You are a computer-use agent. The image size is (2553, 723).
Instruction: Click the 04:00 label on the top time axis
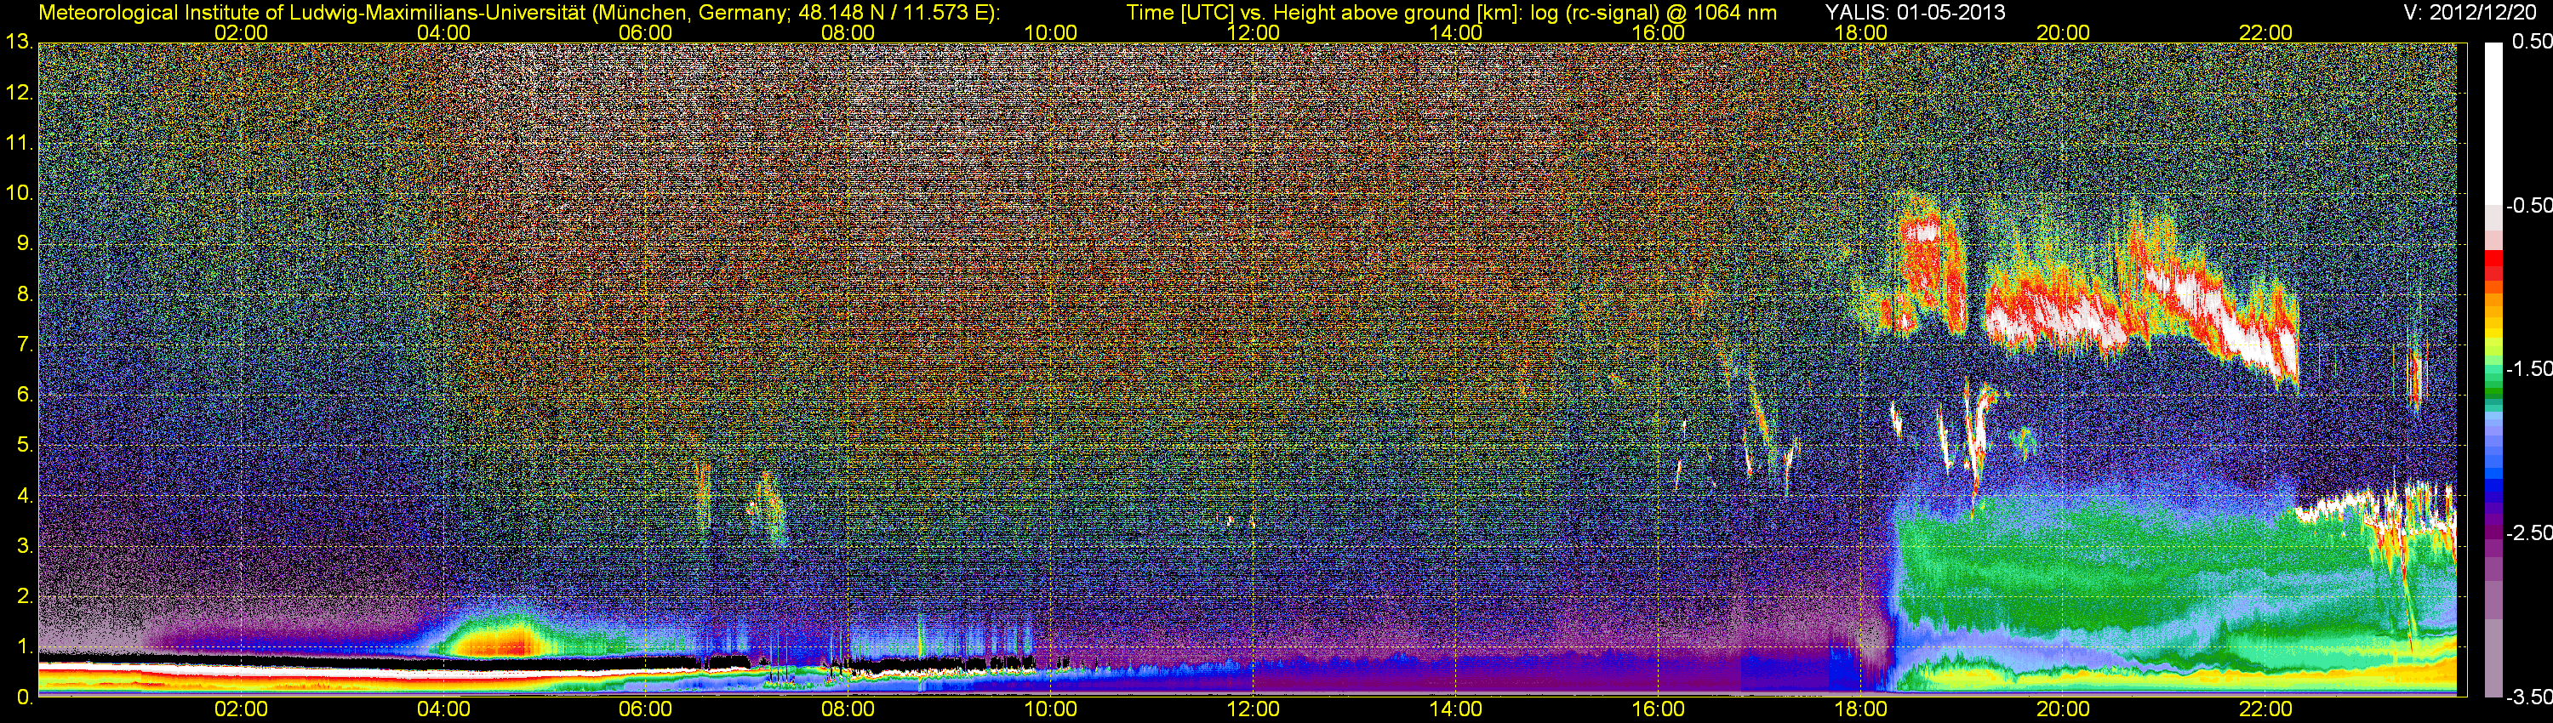click(x=443, y=32)
